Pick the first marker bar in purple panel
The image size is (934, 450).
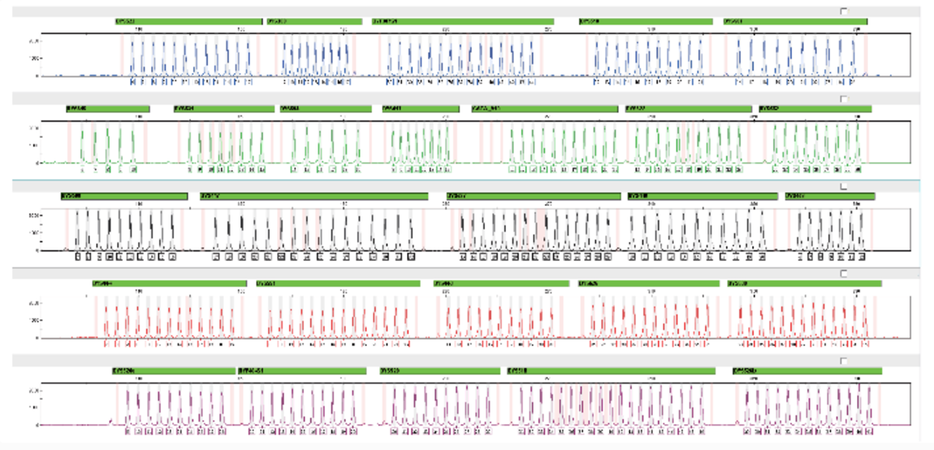pyautogui.click(x=173, y=371)
